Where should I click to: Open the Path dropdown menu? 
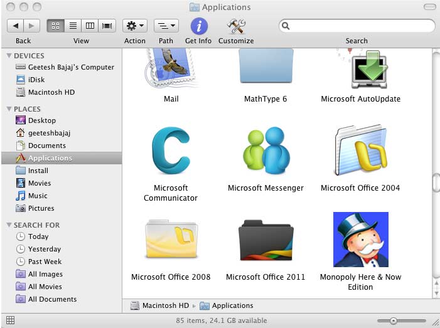166,26
